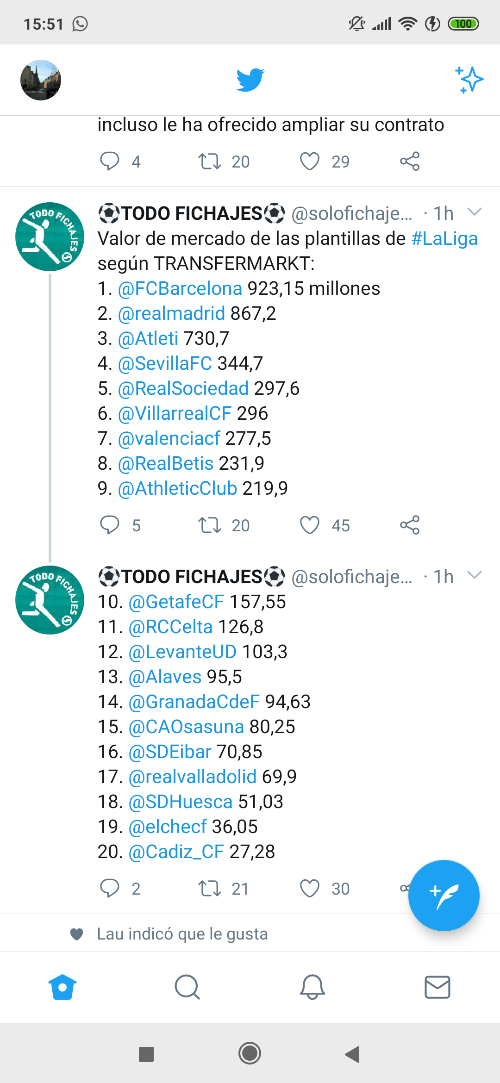500x1083 pixels.
Task: Open the profile avatar menu
Action: point(41,80)
